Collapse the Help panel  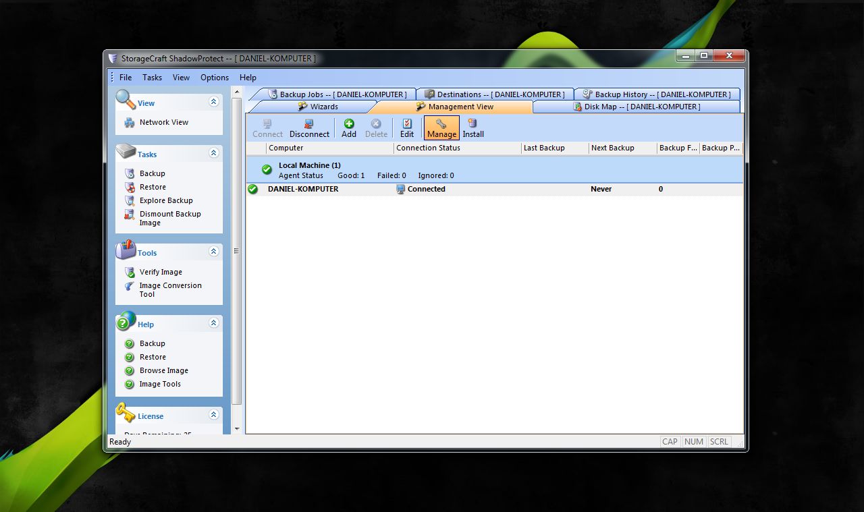214,323
